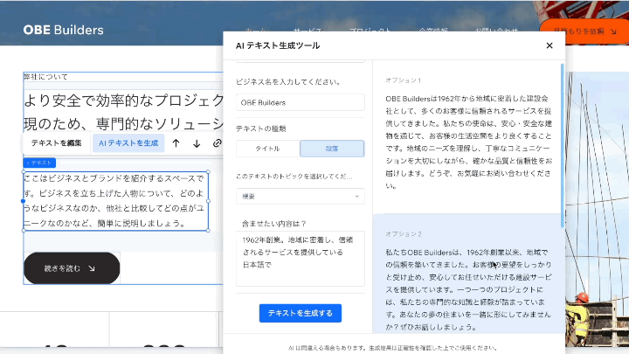The height and width of the screenshot is (354, 629).
Task: Click the 弊社について heading text
Action: point(45,77)
